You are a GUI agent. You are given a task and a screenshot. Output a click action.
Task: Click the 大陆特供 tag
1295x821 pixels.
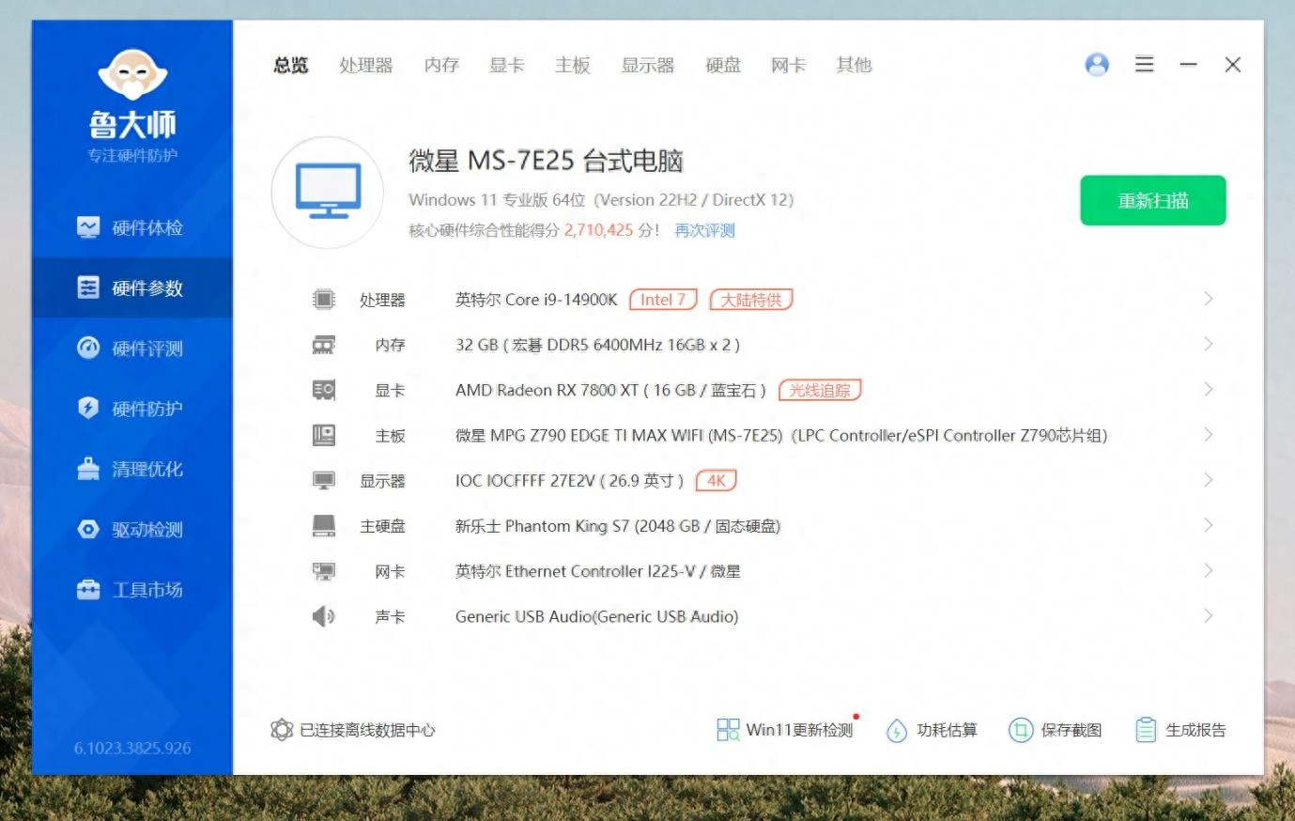pyautogui.click(x=751, y=300)
